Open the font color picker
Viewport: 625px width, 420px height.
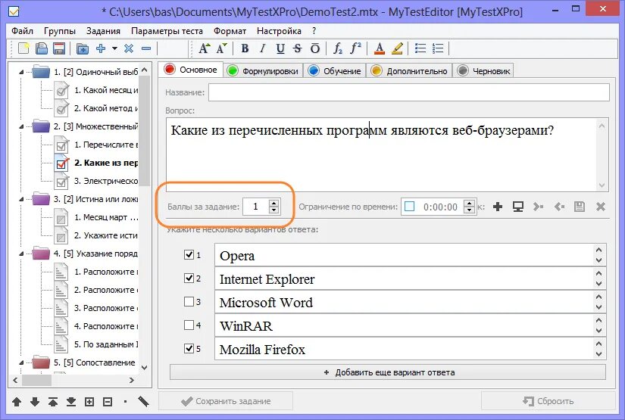tap(380, 48)
